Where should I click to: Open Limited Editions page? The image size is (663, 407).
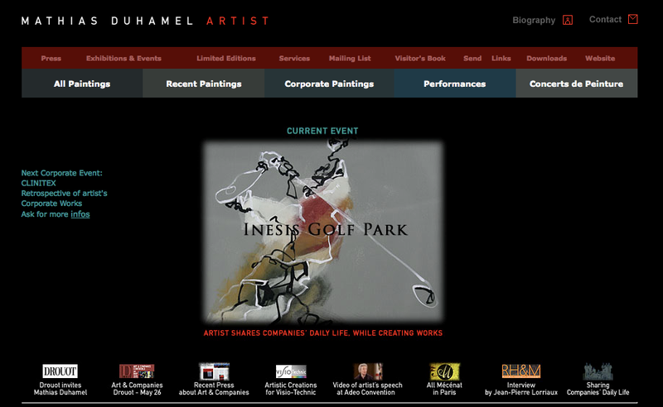tap(226, 58)
